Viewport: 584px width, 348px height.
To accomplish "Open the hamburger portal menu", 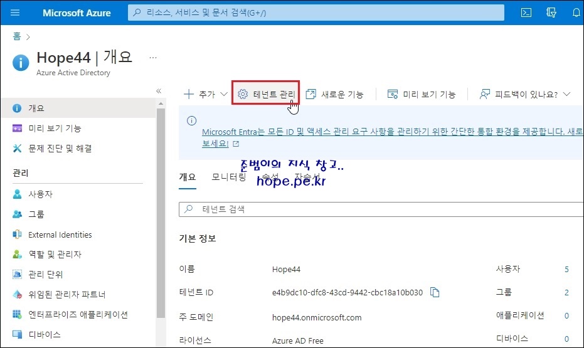I will click(x=15, y=13).
